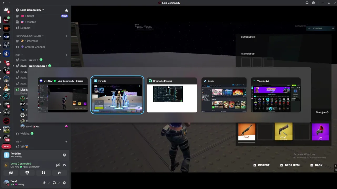Open headphones output options arrow
The image size is (337, 189).
tap(58, 183)
